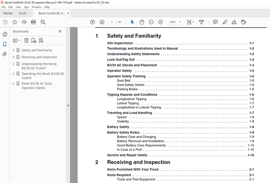Viewport: 270px width, 183px height.
Task: Choose the arrow Selection tool
Action: pyautogui.click(x=132, y=22)
